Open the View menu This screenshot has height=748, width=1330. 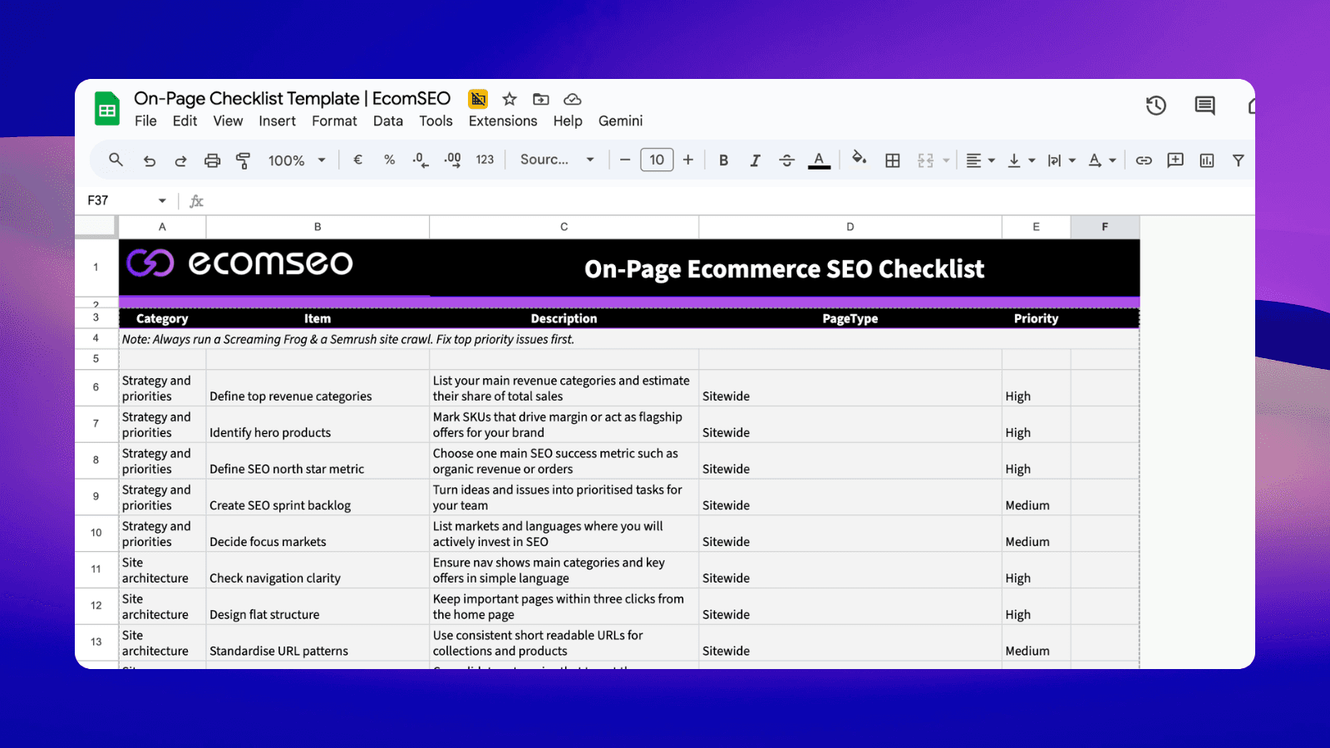tap(228, 121)
